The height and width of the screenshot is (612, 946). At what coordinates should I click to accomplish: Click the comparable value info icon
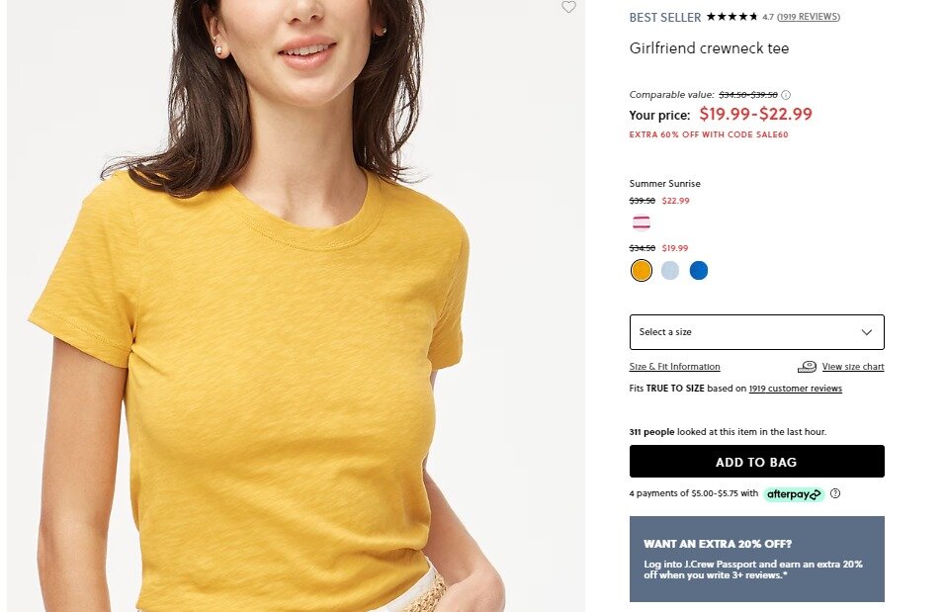(786, 95)
